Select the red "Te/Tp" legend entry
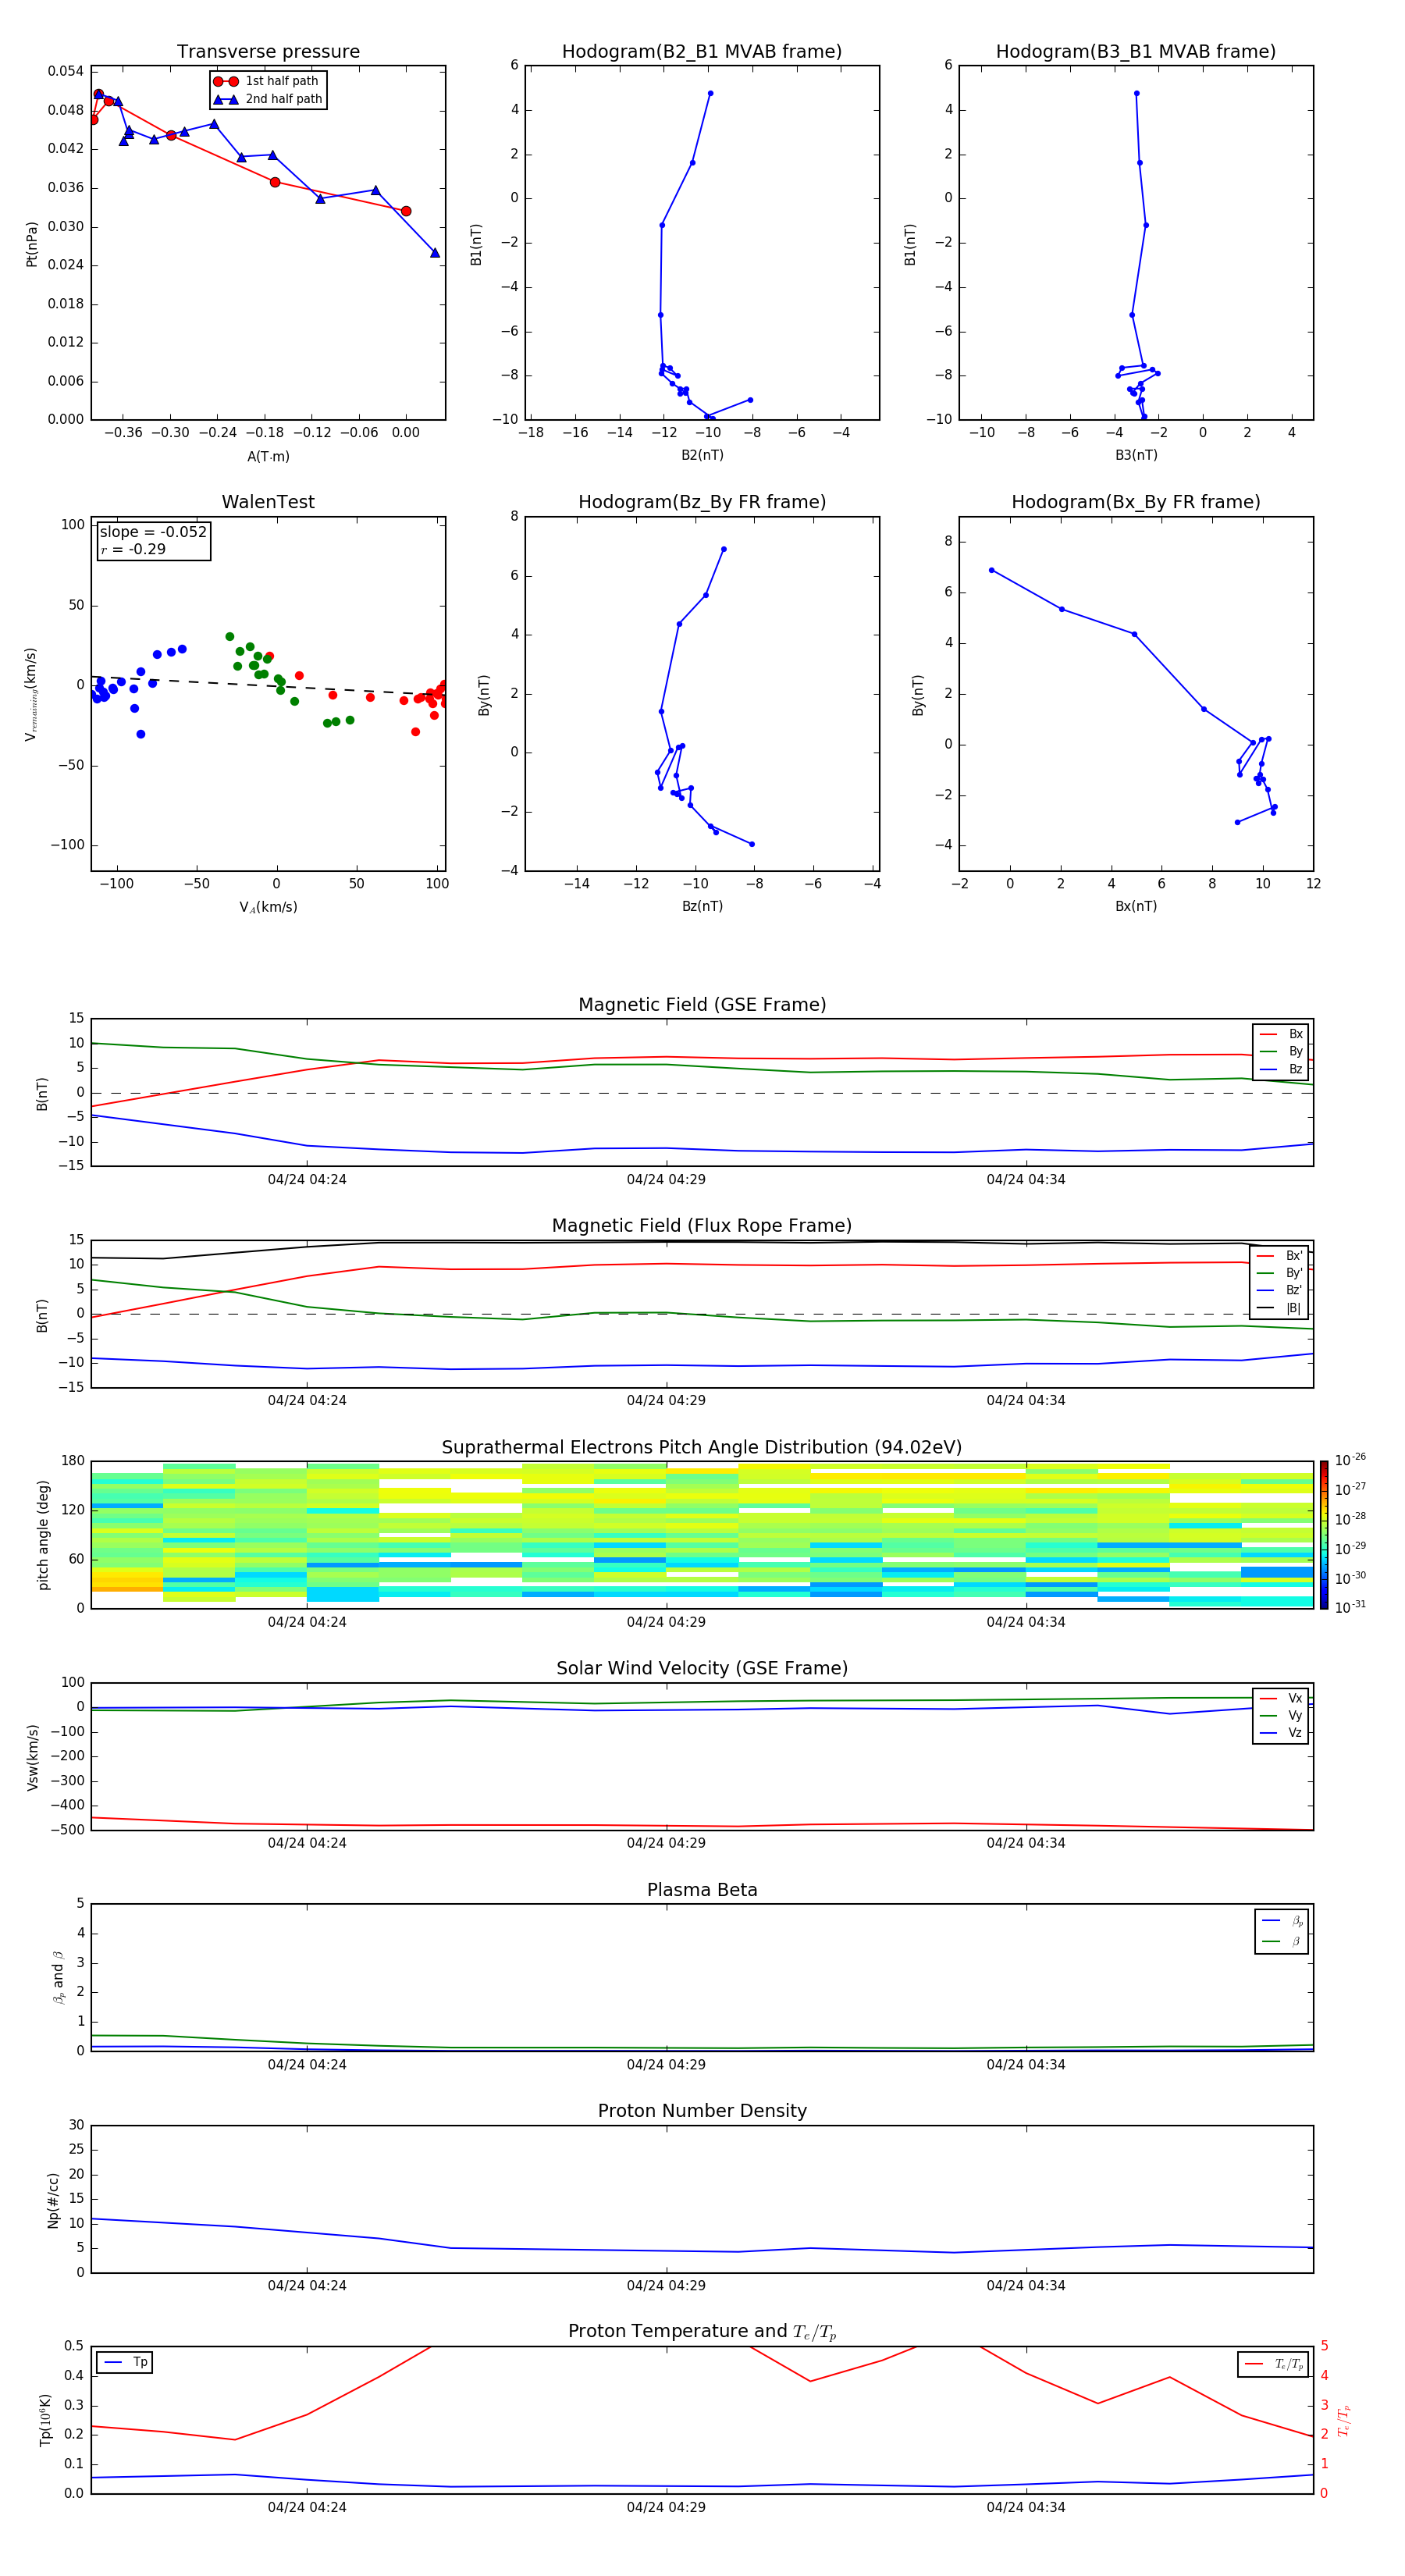Screen dimensions: 1405x2576 point(1274,2364)
